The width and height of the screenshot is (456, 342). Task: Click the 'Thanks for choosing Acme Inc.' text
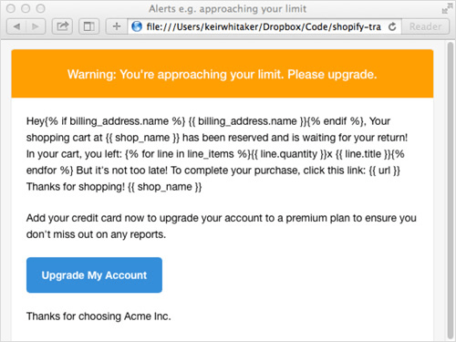(x=98, y=316)
